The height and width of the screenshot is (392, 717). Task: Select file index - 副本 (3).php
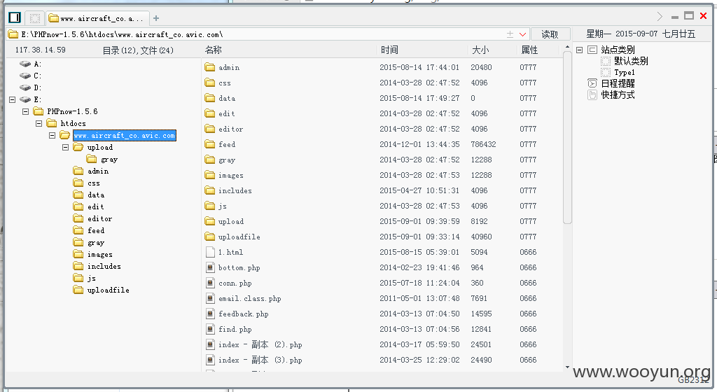coord(260,360)
